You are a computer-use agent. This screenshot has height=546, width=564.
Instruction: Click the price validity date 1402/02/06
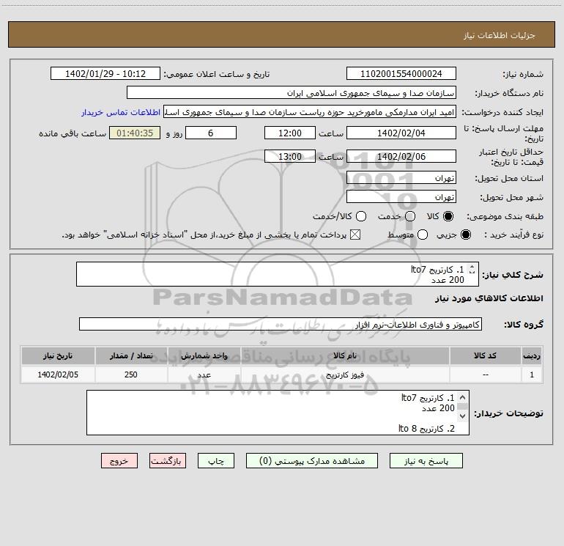[401, 156]
